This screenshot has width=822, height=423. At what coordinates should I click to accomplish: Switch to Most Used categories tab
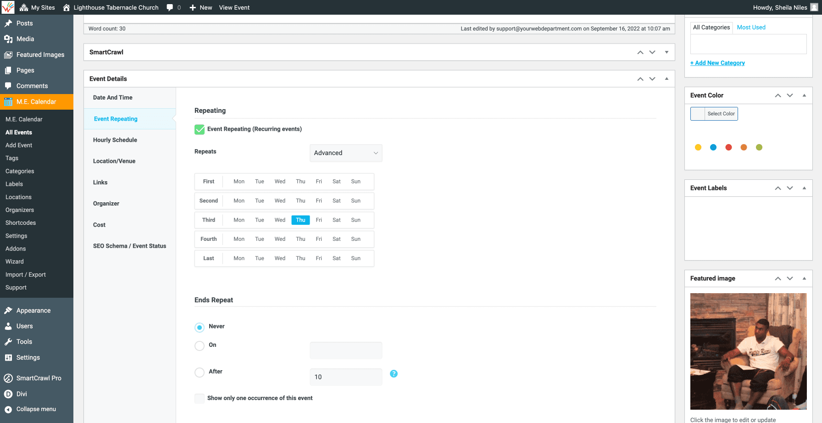point(751,28)
